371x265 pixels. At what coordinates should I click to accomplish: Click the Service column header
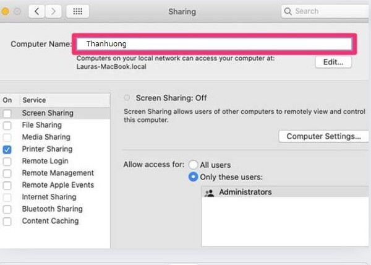(65, 100)
